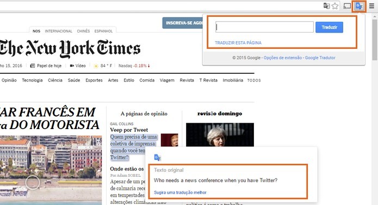Focus the translation text input field

tap(264, 27)
